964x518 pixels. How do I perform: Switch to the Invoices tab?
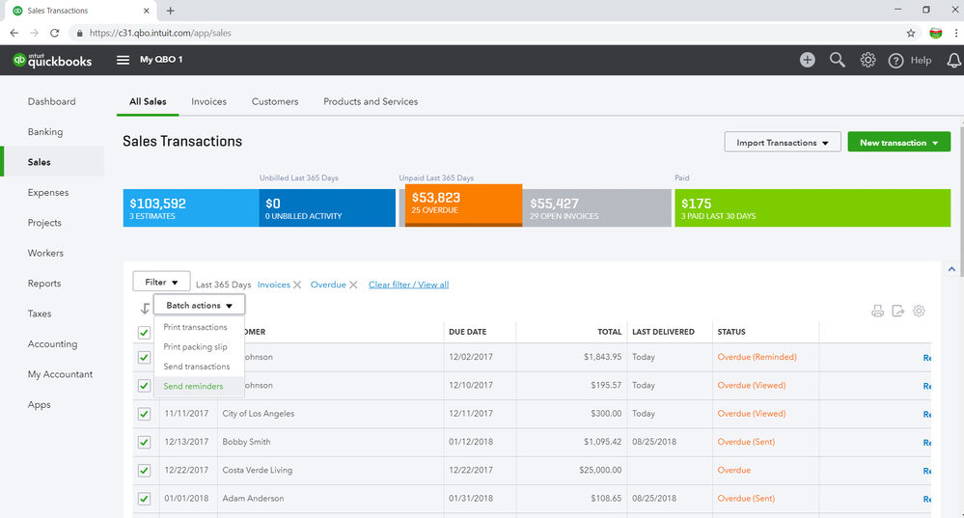(208, 101)
